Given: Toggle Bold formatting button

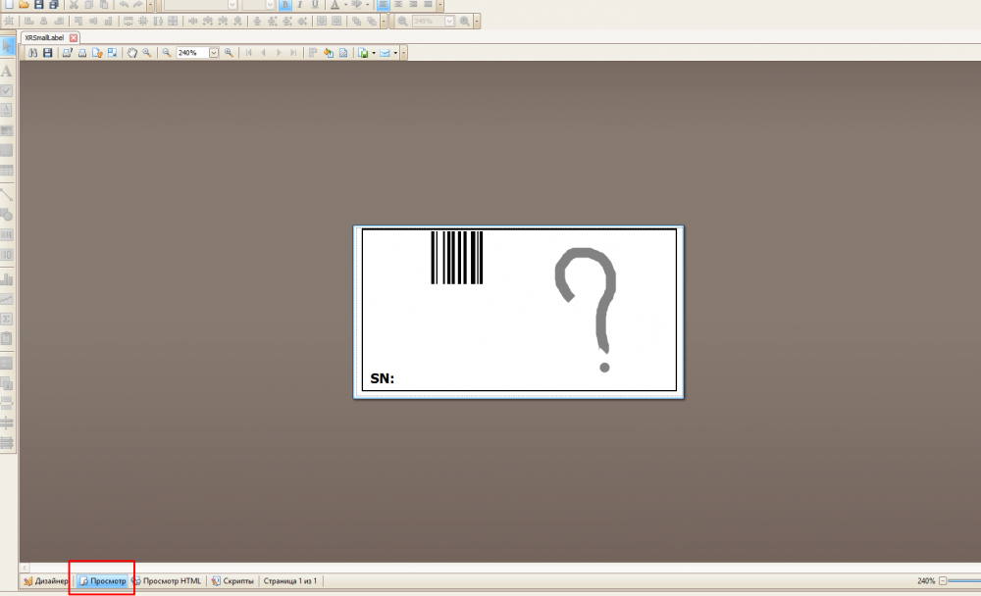Looking at the screenshot, I should [285, 5].
